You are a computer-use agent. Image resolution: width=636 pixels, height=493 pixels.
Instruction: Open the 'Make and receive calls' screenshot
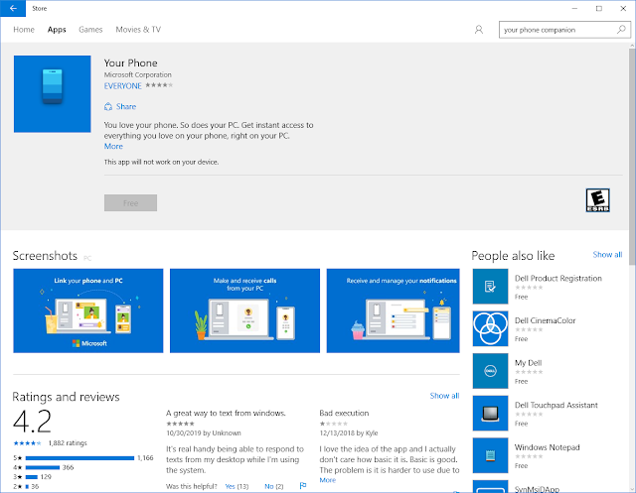coord(244,310)
